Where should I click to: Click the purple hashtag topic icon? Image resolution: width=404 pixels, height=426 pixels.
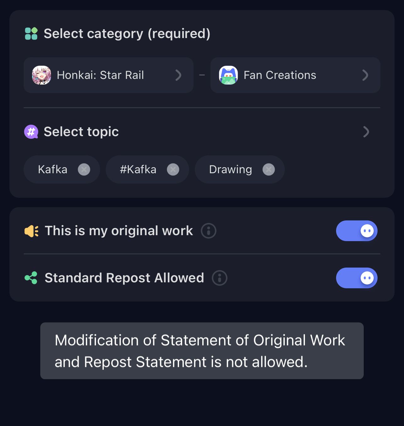pos(31,132)
